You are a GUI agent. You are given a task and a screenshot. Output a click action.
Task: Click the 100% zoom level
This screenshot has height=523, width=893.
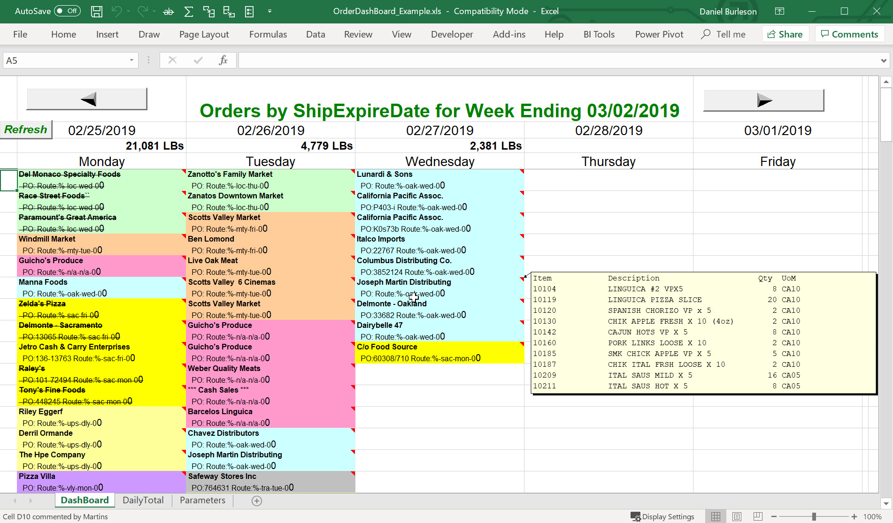[x=872, y=516]
